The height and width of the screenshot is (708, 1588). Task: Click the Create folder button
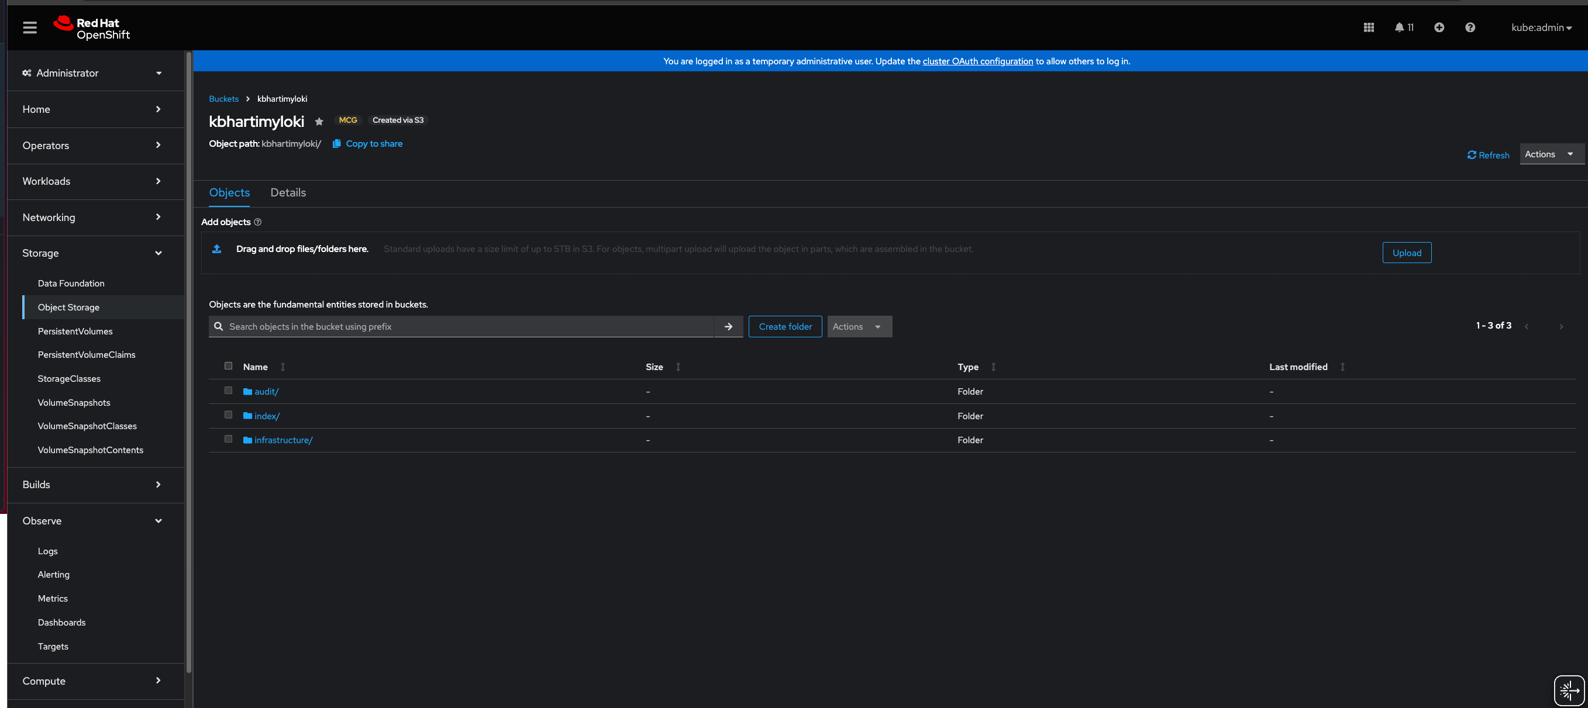coord(785,327)
